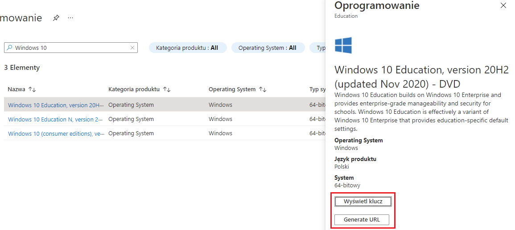Click the Generate URL button
Screen dimensions: 515x230
click(x=362, y=220)
